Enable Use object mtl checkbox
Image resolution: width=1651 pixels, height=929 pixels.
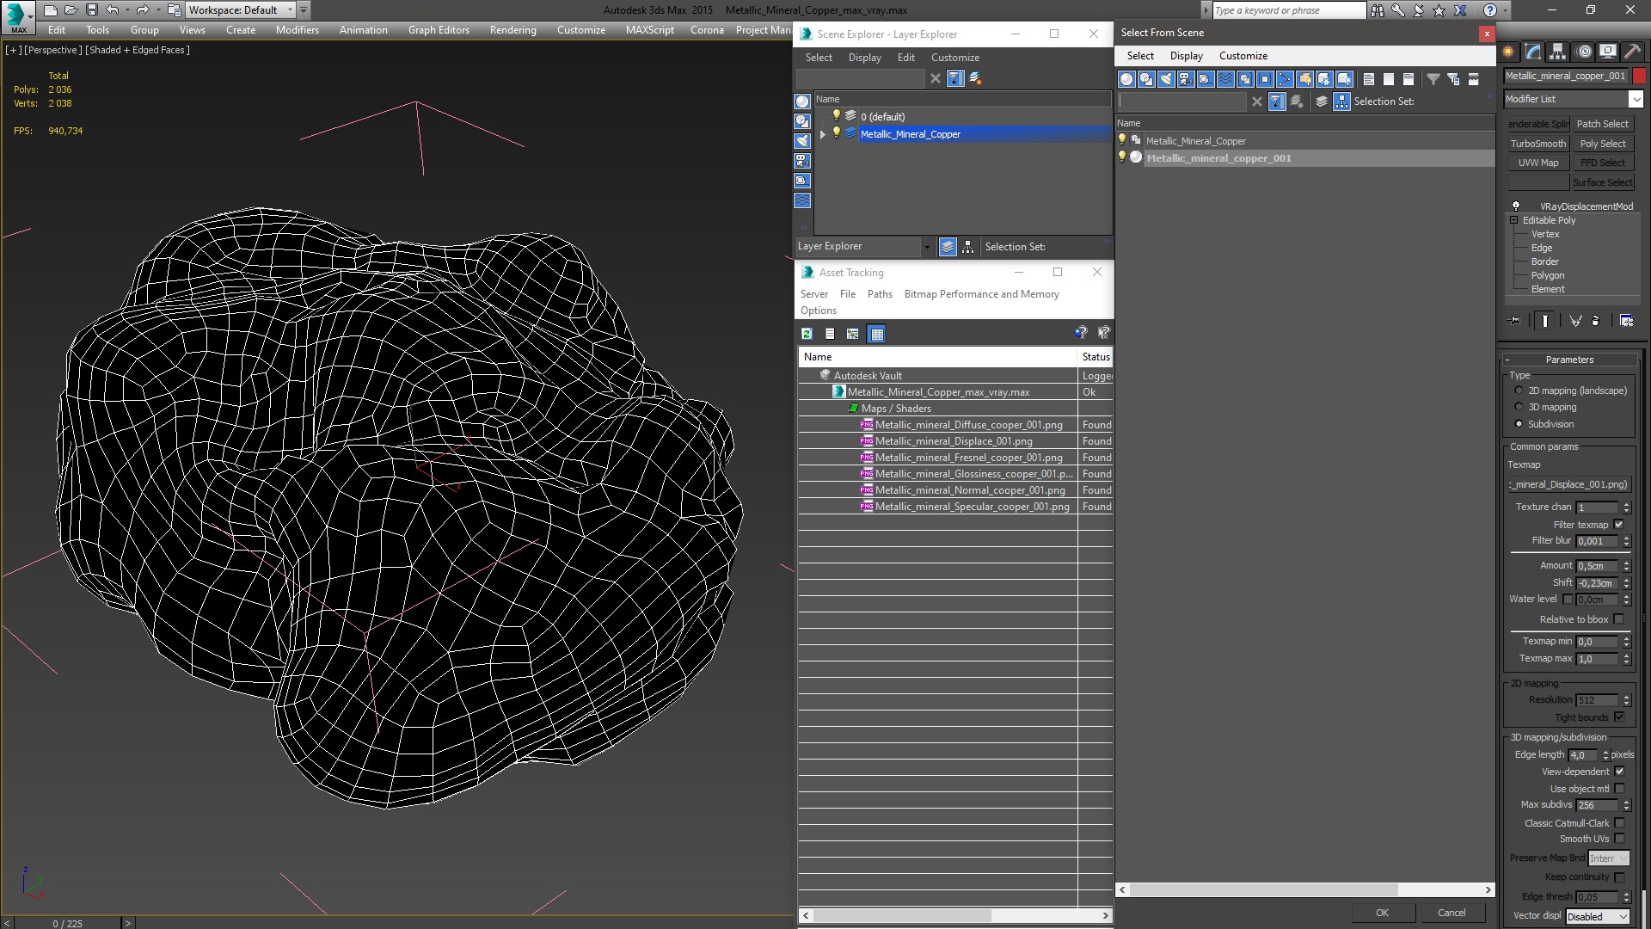click(x=1619, y=789)
